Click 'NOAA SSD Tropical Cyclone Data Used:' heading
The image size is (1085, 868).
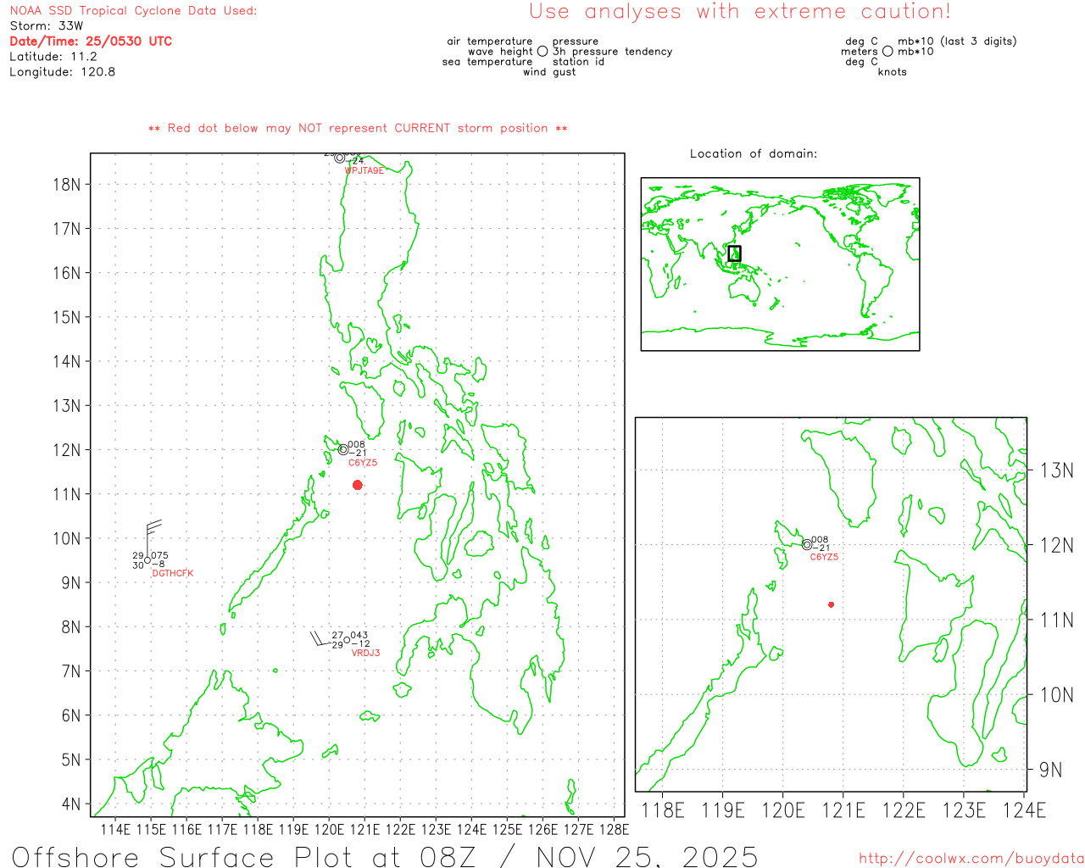[133, 11]
